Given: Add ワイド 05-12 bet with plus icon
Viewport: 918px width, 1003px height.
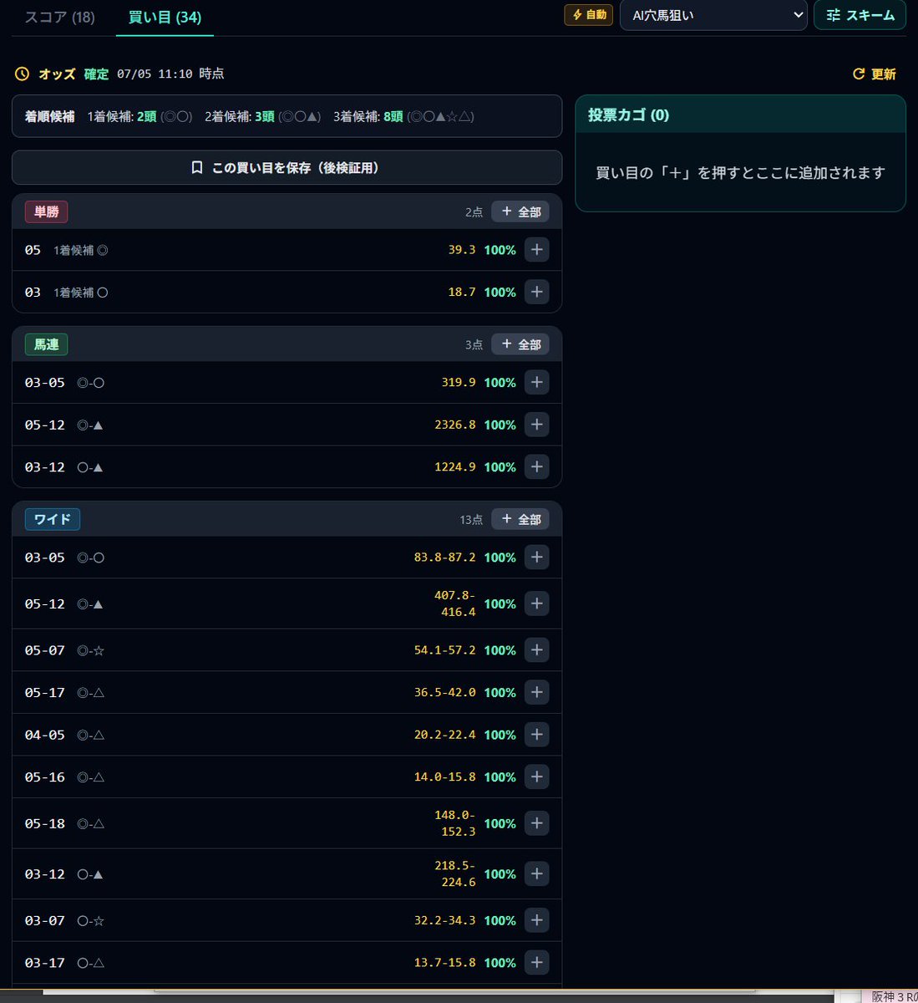Looking at the screenshot, I should 536,603.
